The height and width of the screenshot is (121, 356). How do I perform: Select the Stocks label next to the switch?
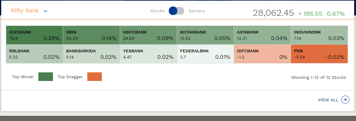tap(157, 11)
